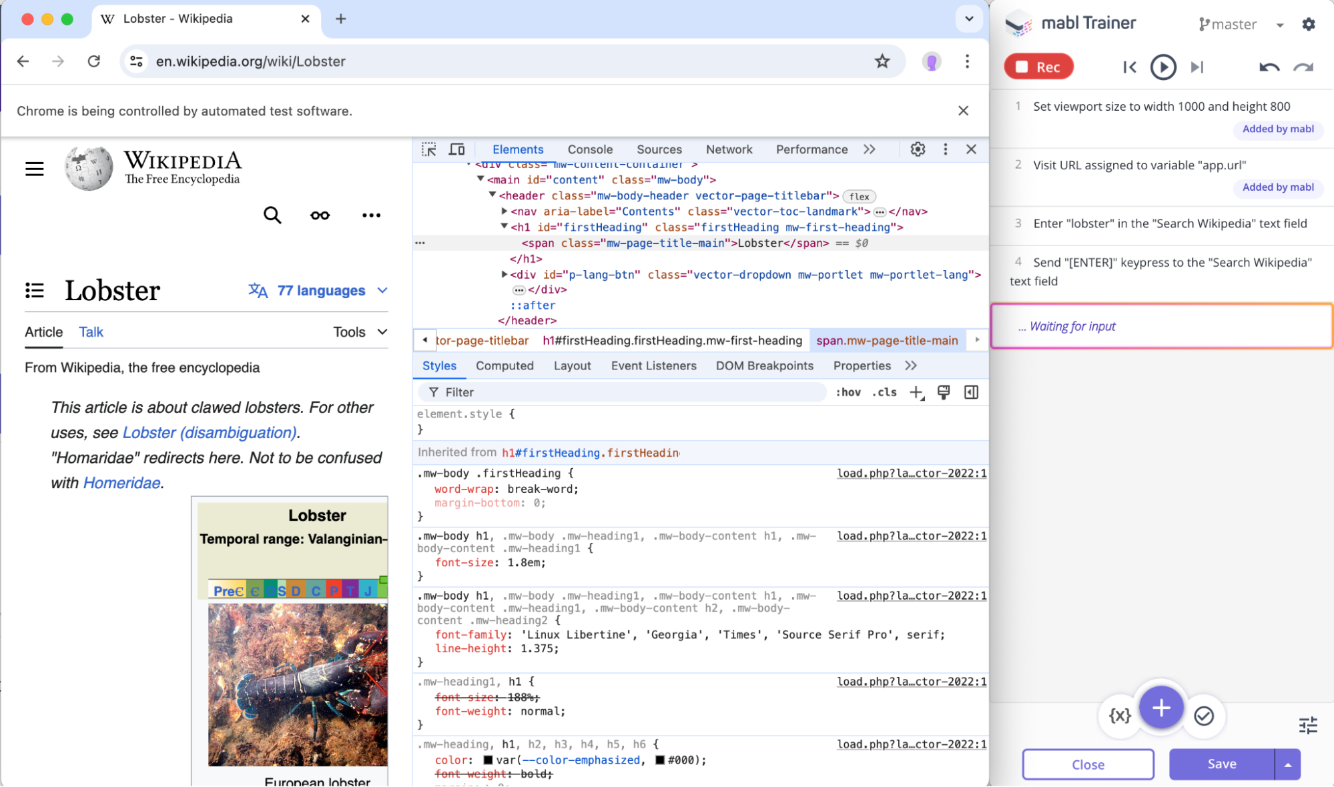Undo the last trainer action
This screenshot has height=787, width=1334.
tap(1269, 67)
